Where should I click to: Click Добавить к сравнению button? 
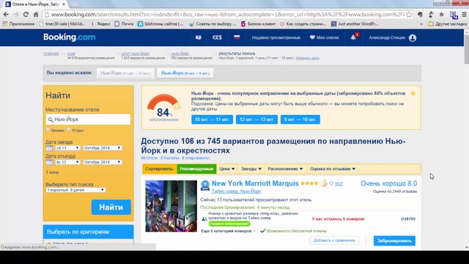pyautogui.click(x=334, y=241)
